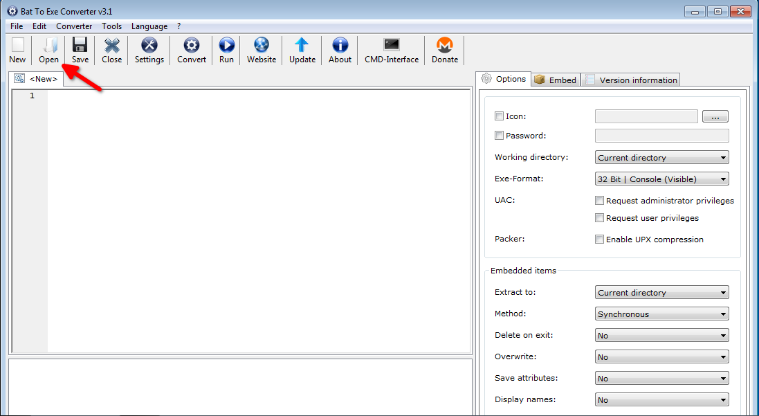This screenshot has height=416, width=759.
Task: Open the Tools menu
Action: 112,26
